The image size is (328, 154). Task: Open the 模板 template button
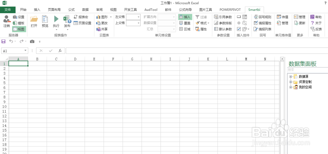pos(19,23)
